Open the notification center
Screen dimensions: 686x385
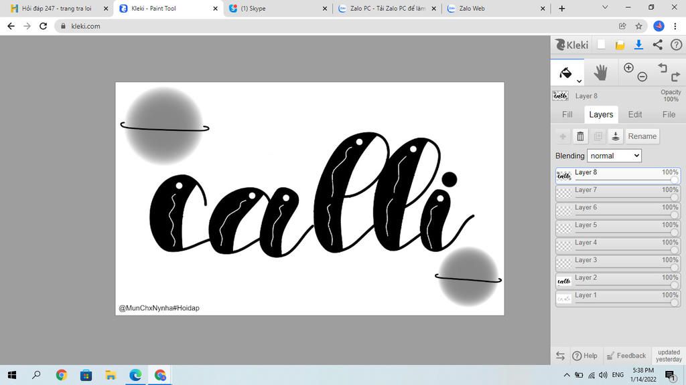670,376
